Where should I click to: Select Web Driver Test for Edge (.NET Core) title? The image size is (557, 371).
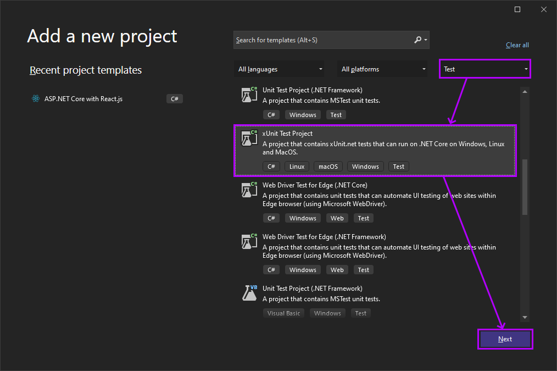coord(315,185)
